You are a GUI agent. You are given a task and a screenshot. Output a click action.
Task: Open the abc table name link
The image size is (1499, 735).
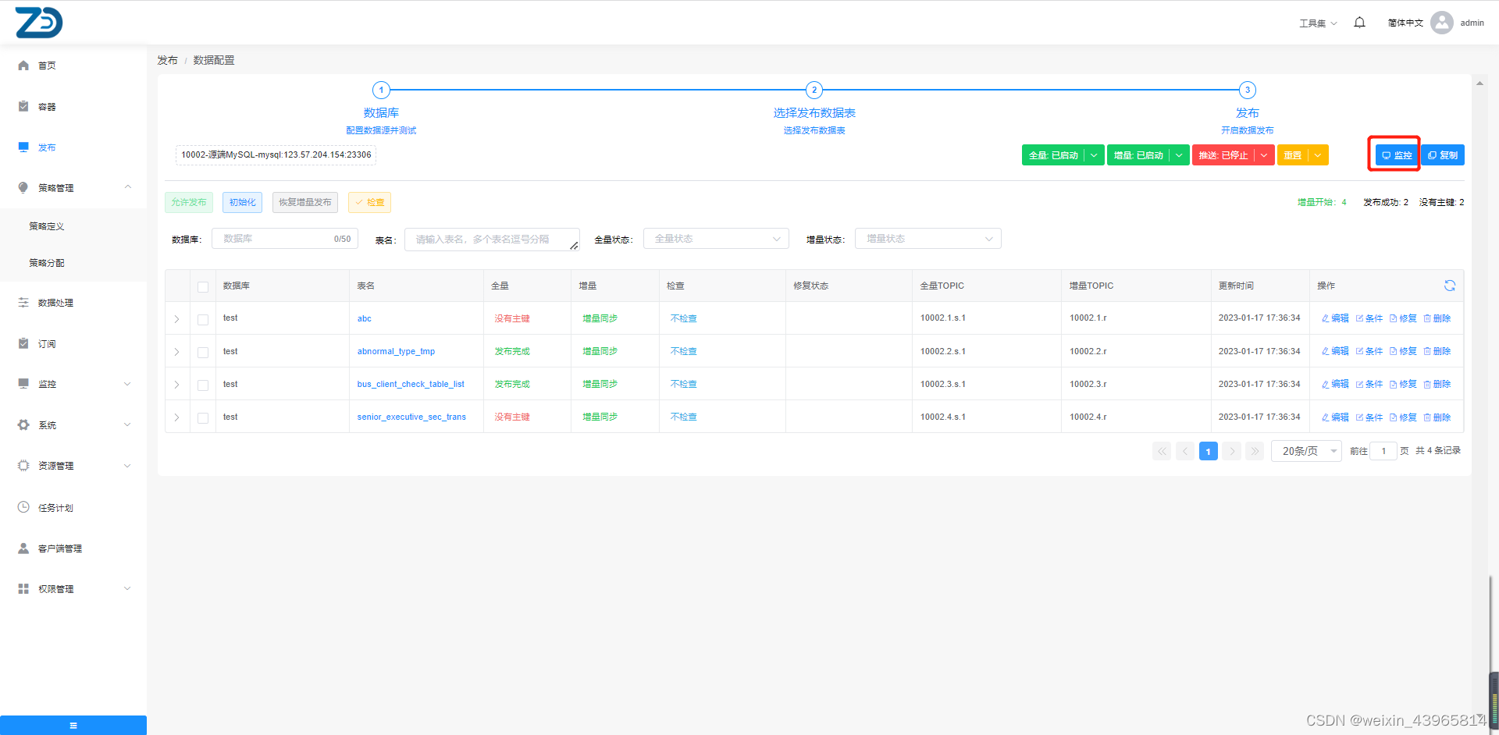(x=365, y=318)
